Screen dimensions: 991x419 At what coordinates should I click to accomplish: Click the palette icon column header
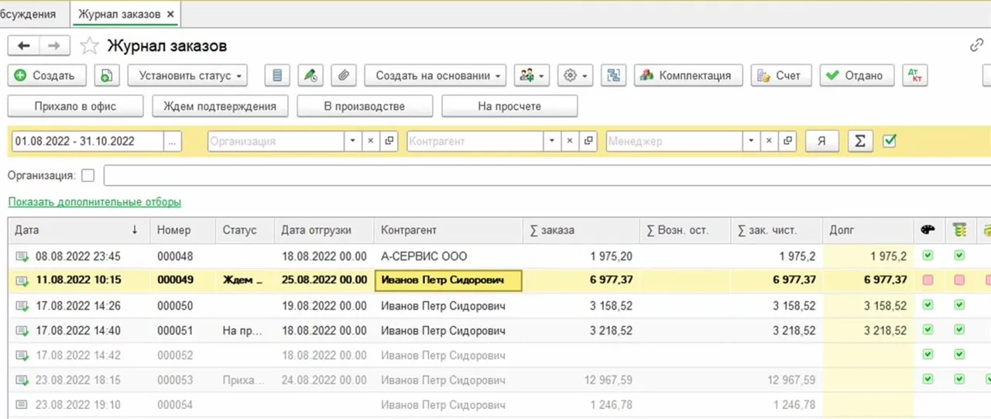coord(928,230)
